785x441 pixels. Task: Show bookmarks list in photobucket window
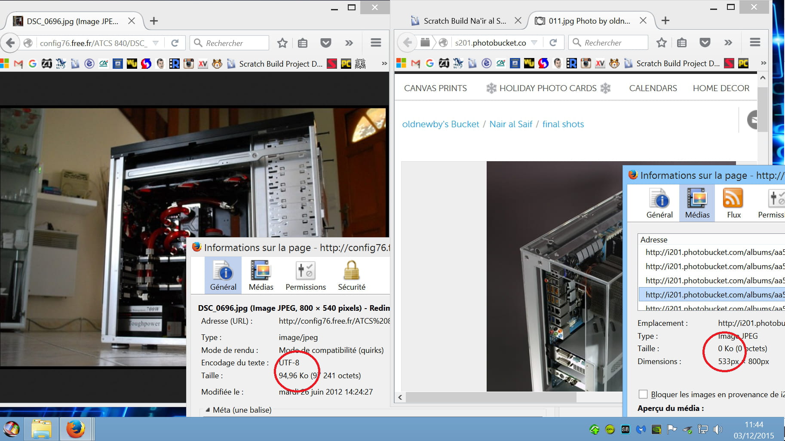click(682, 43)
